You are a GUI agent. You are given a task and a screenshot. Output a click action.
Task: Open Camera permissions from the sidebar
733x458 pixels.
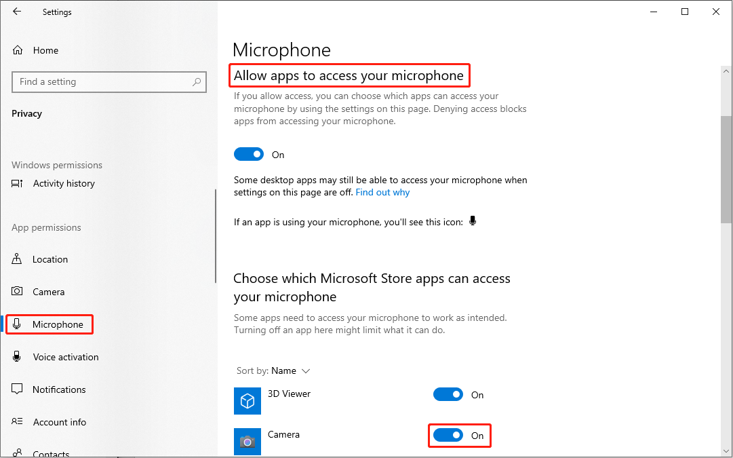tap(16, 291)
